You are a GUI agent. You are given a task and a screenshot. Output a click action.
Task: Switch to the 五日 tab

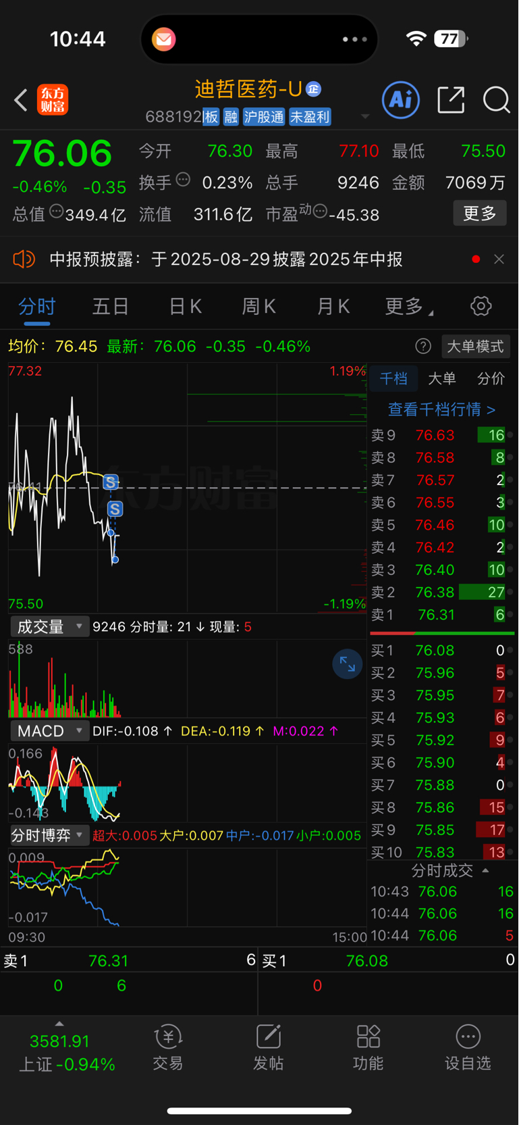110,307
